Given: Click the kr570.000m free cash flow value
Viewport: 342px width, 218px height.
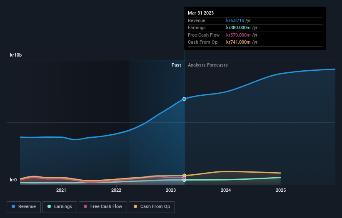Looking at the screenshot, I should (238, 35).
